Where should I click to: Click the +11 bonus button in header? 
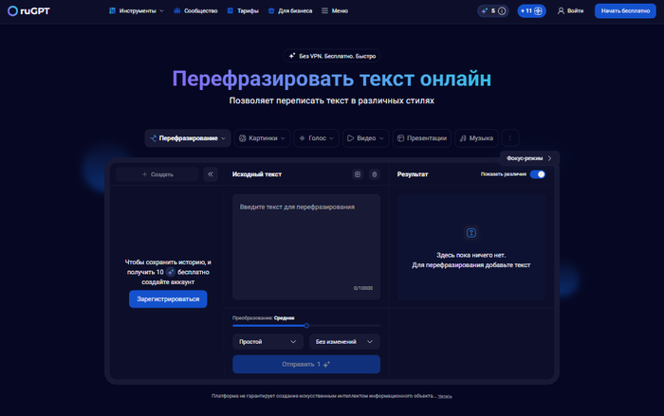(531, 10)
